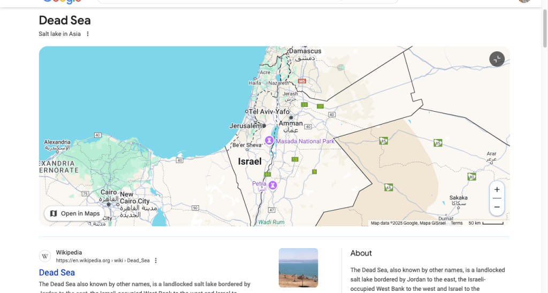The image size is (548, 293).
Task: Open more options beside Salt lake in Asia
Action: tap(88, 34)
